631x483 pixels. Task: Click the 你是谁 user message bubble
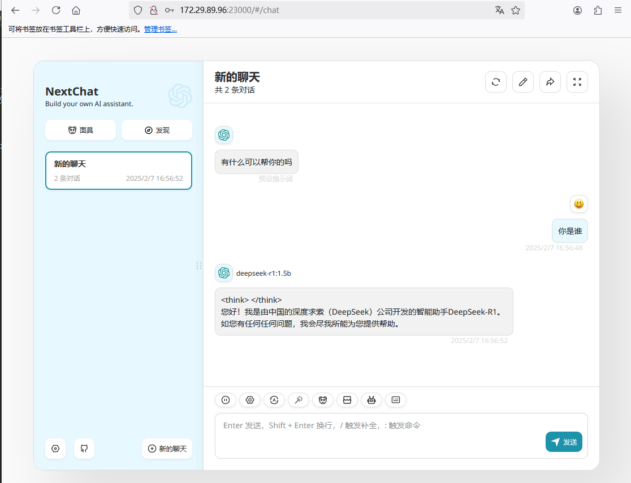(x=570, y=231)
